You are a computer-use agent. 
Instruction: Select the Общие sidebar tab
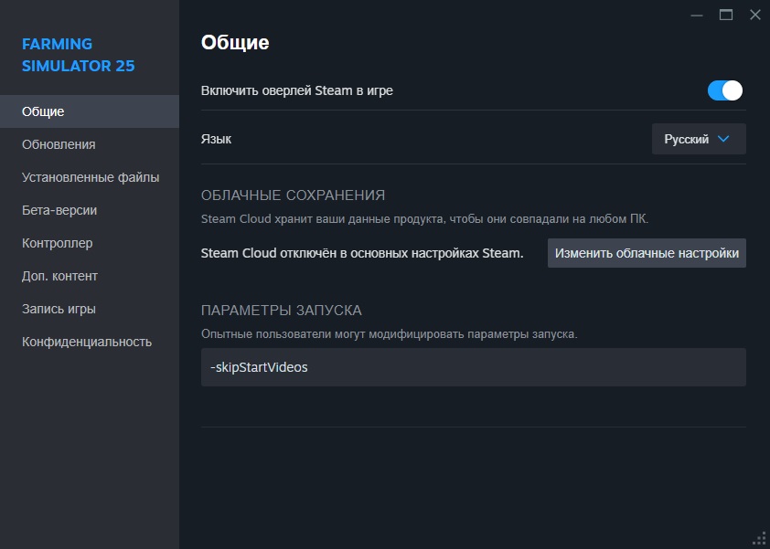tap(90, 111)
